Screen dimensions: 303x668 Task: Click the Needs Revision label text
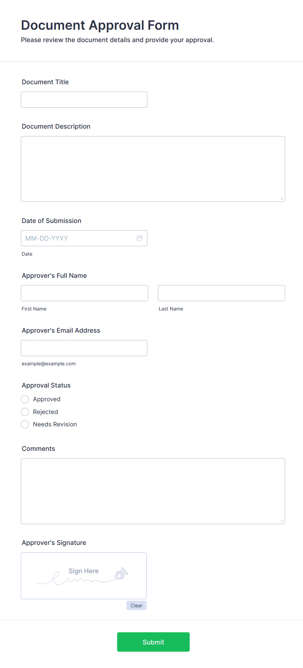[x=55, y=424]
